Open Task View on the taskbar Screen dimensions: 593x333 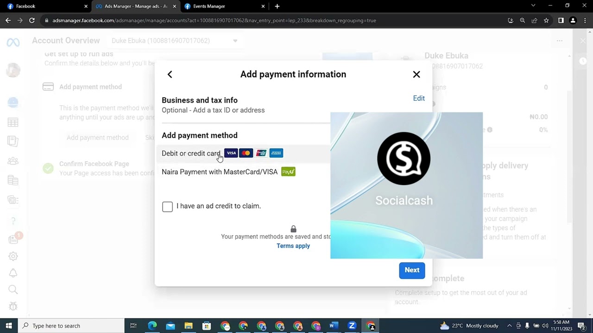pos(133,326)
